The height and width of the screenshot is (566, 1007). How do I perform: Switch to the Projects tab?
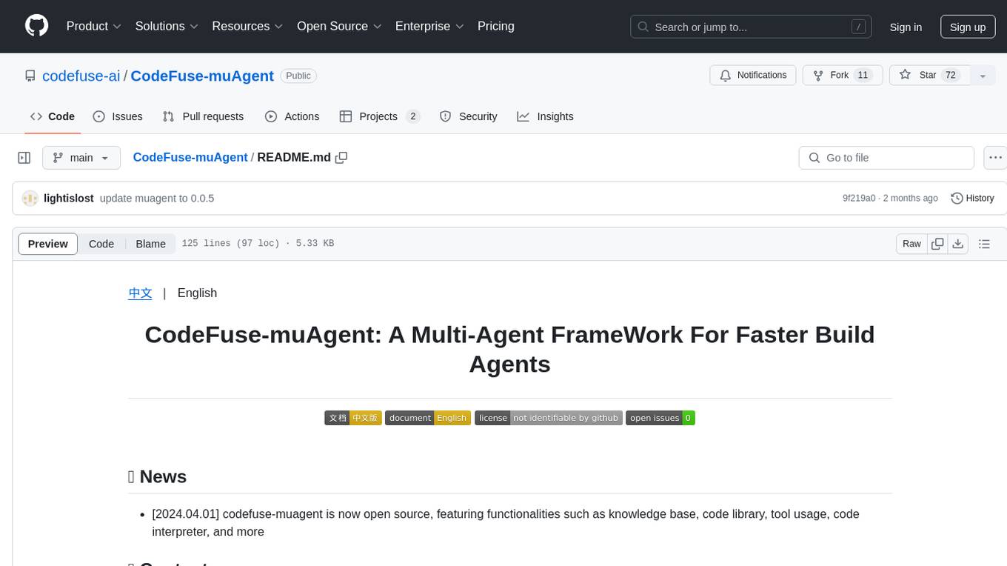[x=380, y=116]
